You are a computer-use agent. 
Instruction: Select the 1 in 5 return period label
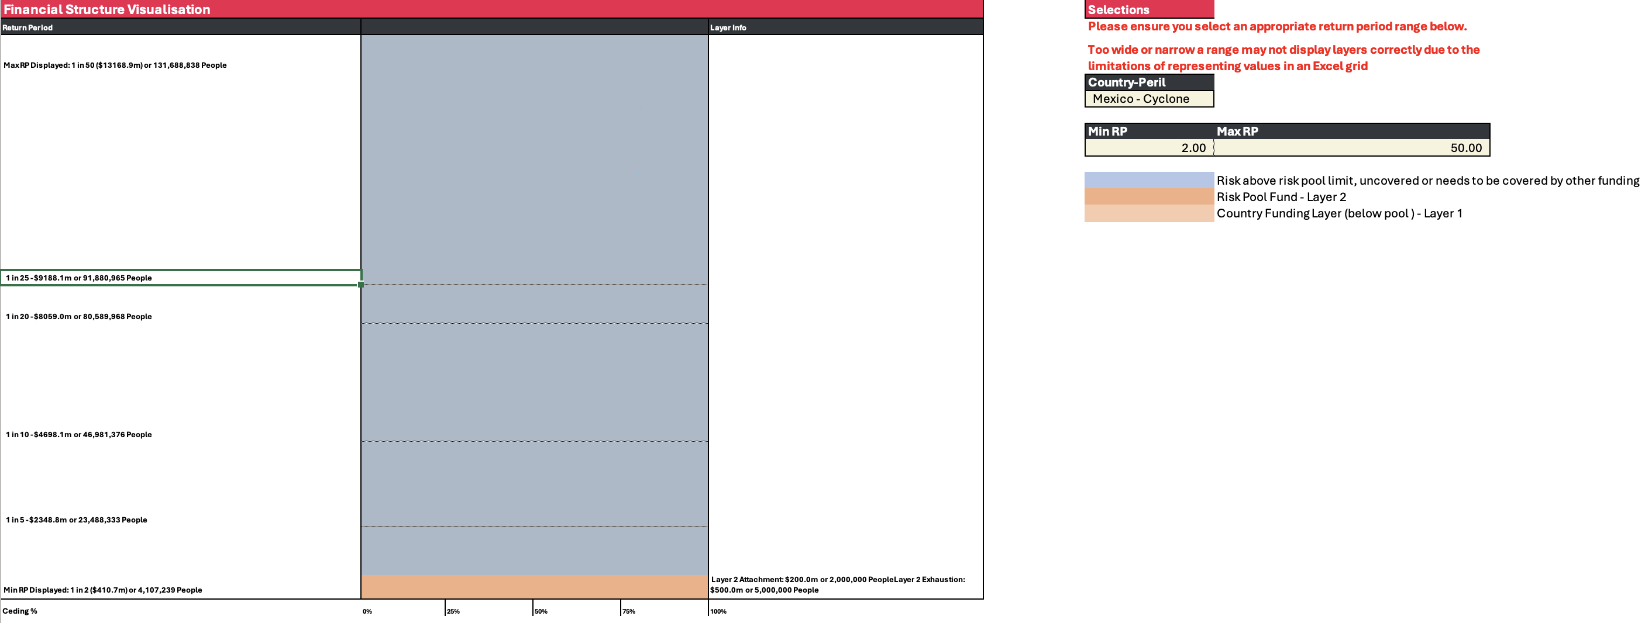[x=76, y=520]
